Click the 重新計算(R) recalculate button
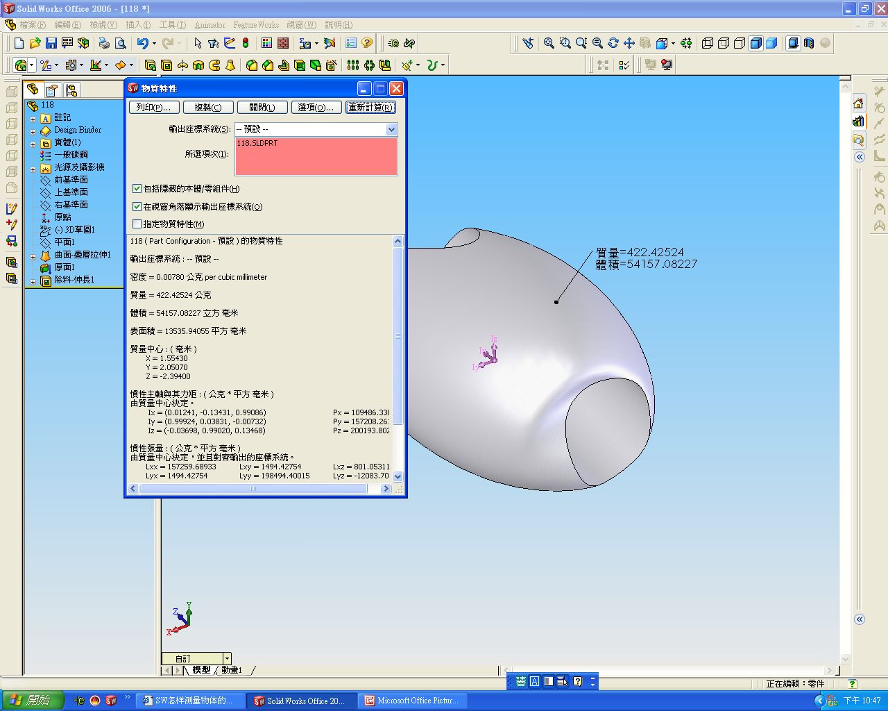Image resolution: width=888 pixels, height=711 pixels. pyautogui.click(x=370, y=107)
